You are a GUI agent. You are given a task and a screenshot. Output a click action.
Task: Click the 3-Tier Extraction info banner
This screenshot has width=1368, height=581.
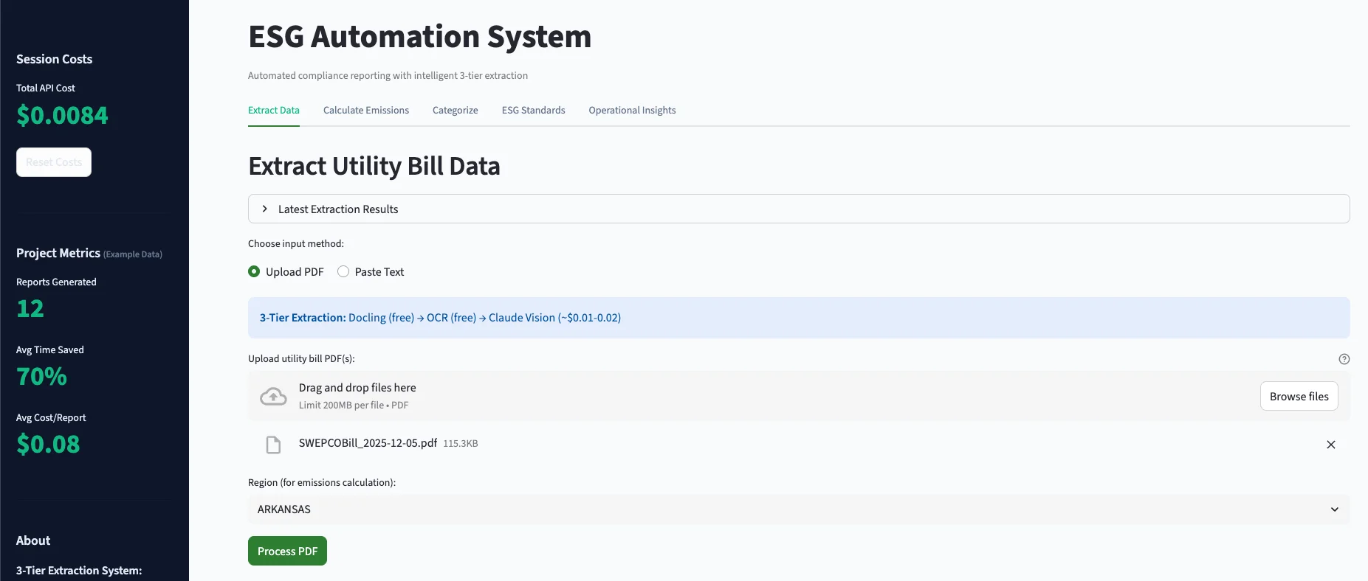(798, 318)
